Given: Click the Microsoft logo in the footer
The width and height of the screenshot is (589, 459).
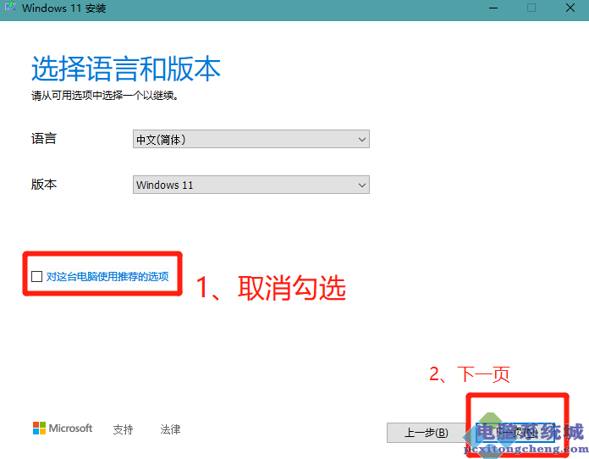Looking at the screenshot, I should [63, 429].
